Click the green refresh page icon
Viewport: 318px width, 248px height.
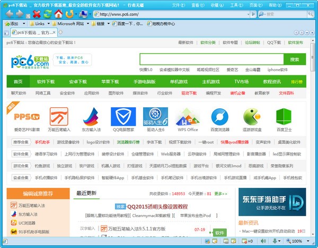[47, 14]
